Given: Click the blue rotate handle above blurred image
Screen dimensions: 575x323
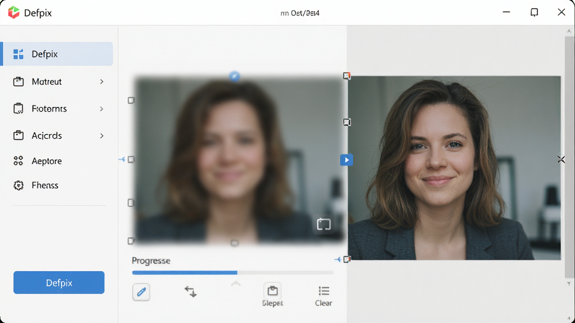Looking at the screenshot, I should point(234,76).
